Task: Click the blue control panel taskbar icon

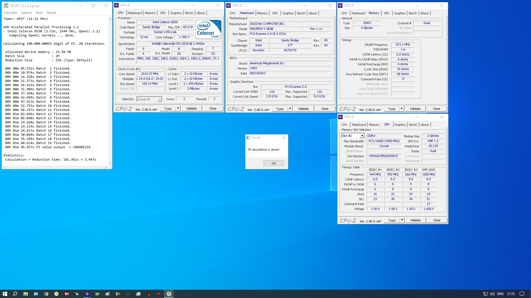Action: tap(36, 294)
